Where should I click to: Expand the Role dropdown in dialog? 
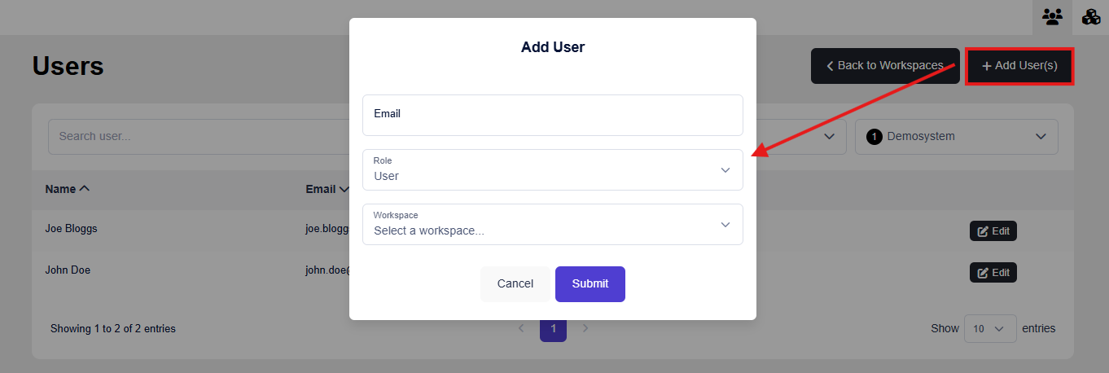[x=552, y=169]
